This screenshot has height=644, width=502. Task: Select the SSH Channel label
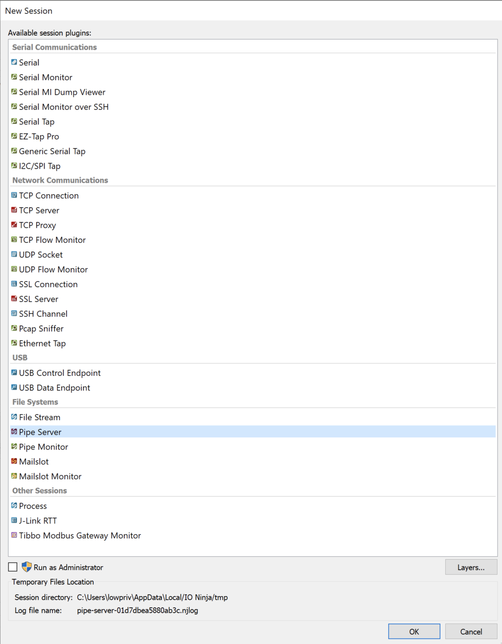click(43, 314)
